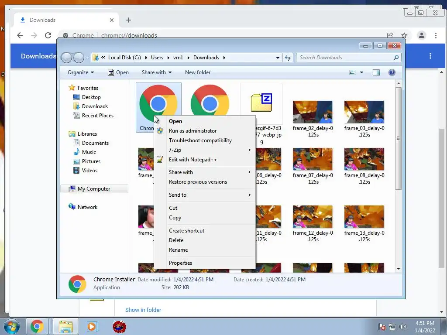Select frame_03_delay-0.125s thumbnail
The image size is (447, 335).
364,112
